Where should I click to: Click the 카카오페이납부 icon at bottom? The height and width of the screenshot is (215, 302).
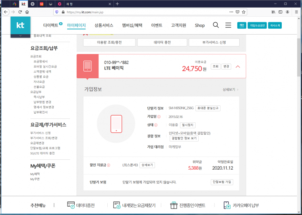tap(227, 205)
